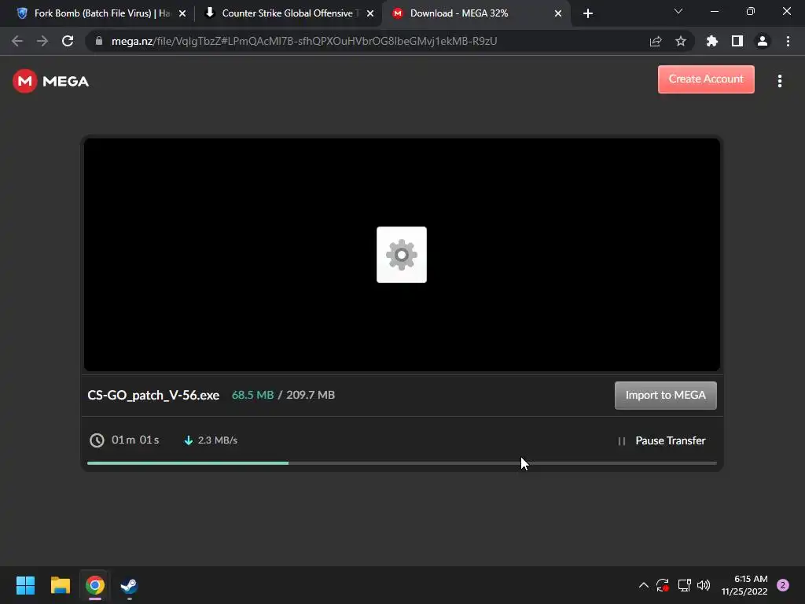Close the Fork Bomb tab
The image size is (805, 604).
(x=182, y=13)
